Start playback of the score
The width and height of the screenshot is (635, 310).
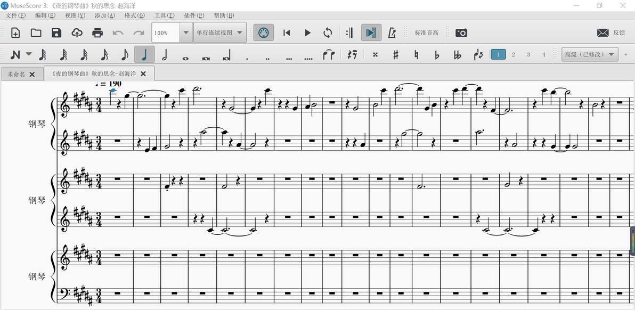click(307, 33)
